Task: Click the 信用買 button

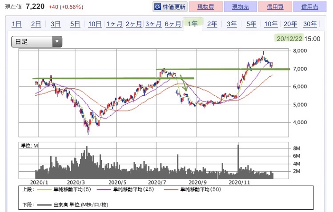Action: coord(275,7)
